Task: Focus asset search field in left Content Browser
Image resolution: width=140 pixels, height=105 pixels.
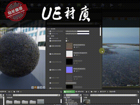Action: click(36, 95)
